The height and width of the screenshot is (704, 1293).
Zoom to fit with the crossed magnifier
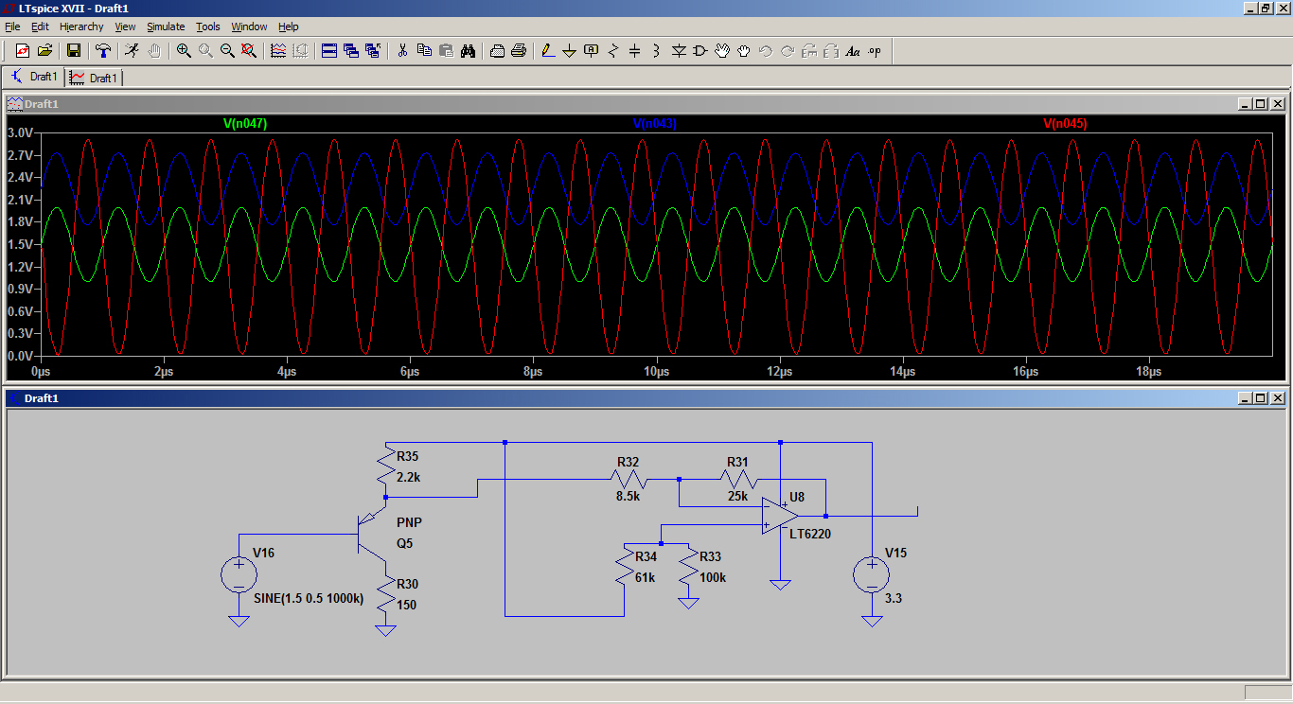click(x=249, y=50)
